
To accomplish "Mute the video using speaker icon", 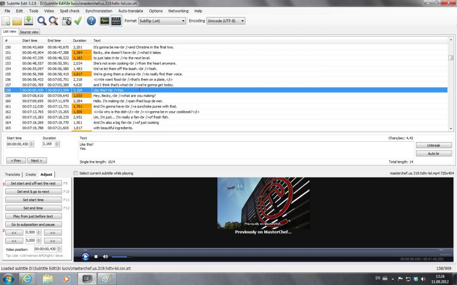I will [x=105, y=256].
